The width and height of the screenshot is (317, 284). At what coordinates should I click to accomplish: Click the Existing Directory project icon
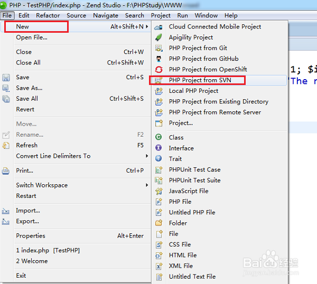158,101
